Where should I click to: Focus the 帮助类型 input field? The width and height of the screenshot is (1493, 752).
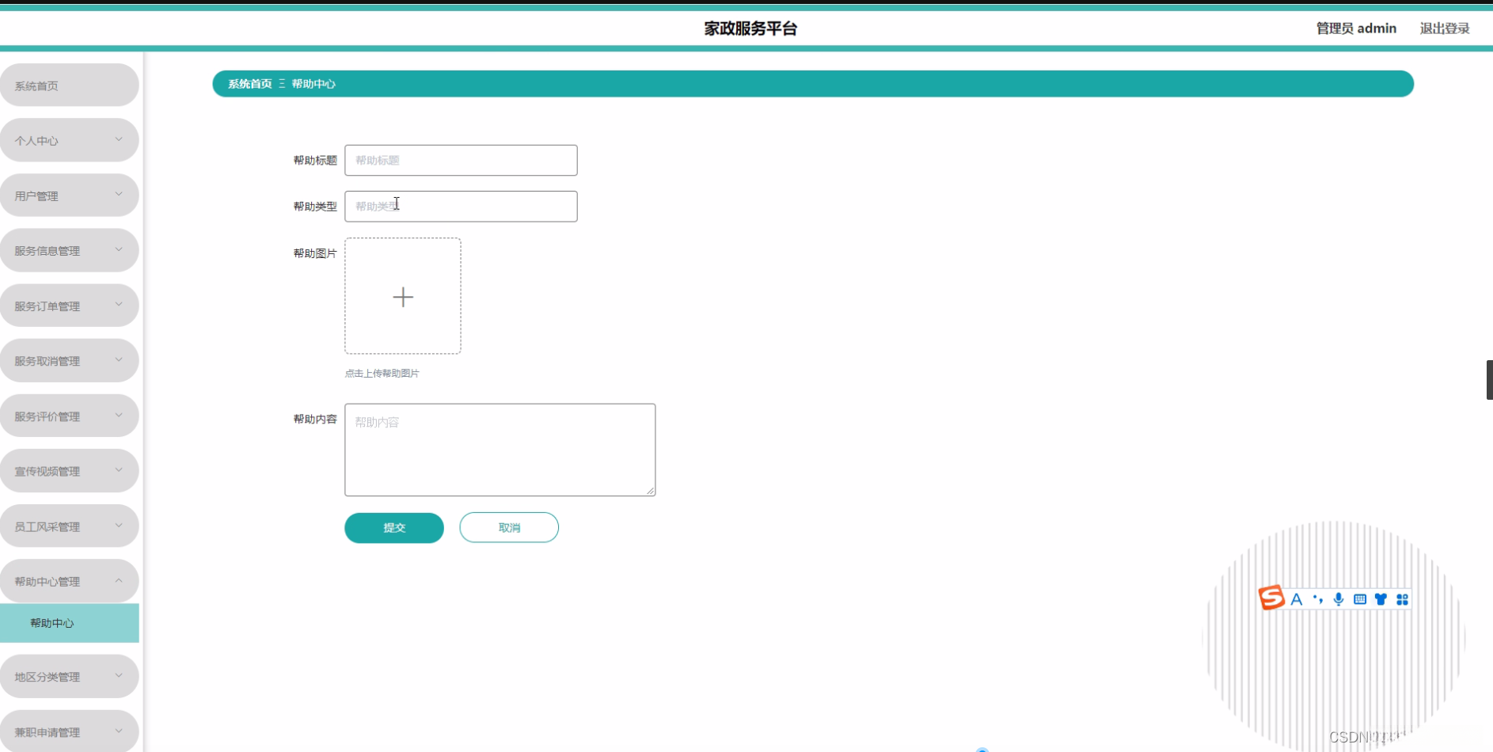pyautogui.click(x=461, y=206)
